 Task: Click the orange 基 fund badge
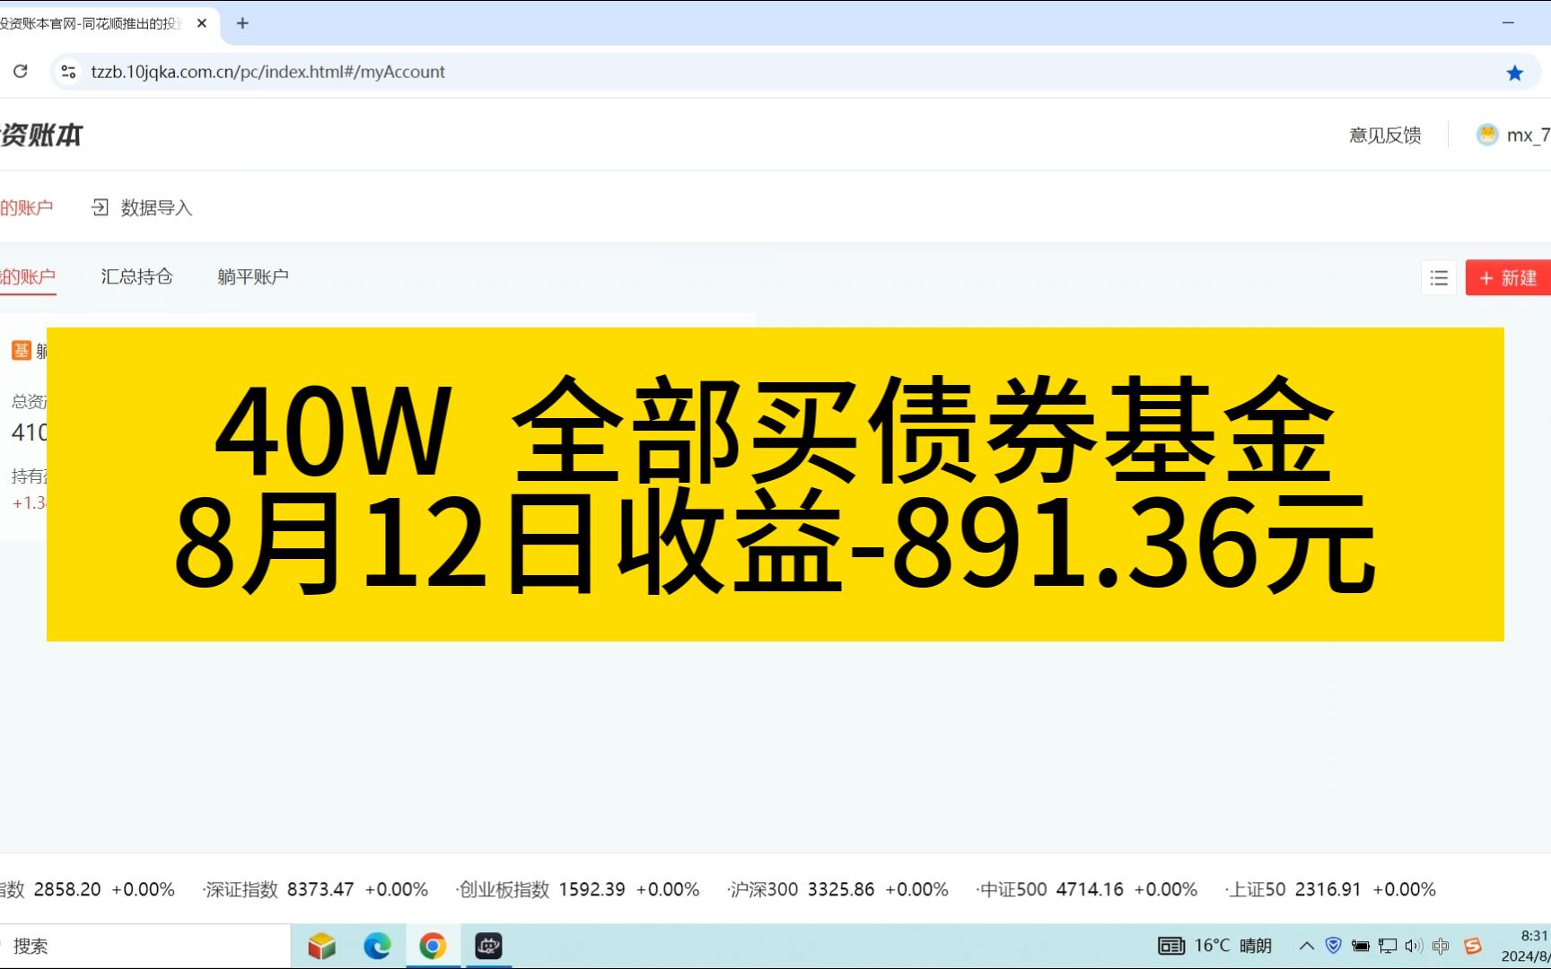(22, 351)
